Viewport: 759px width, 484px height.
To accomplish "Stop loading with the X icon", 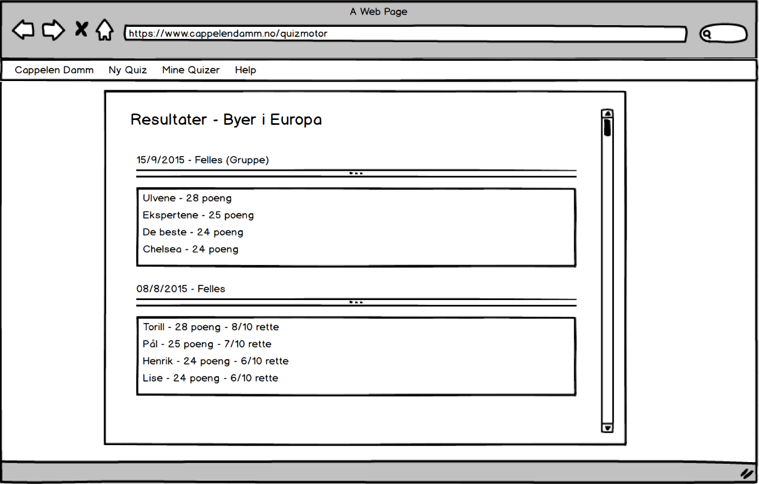I will coord(82,29).
